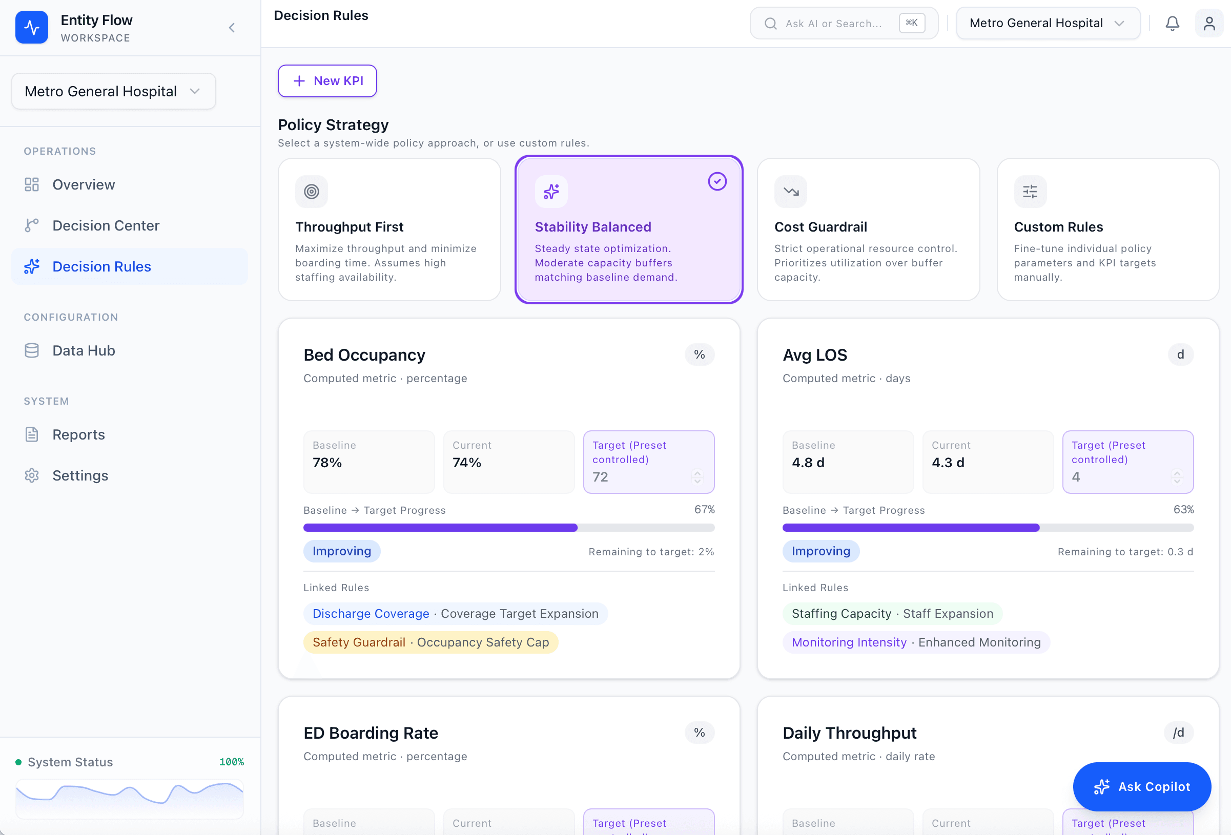Click the Ask Copilot button
Image resolution: width=1231 pixels, height=835 pixels.
[x=1141, y=787]
